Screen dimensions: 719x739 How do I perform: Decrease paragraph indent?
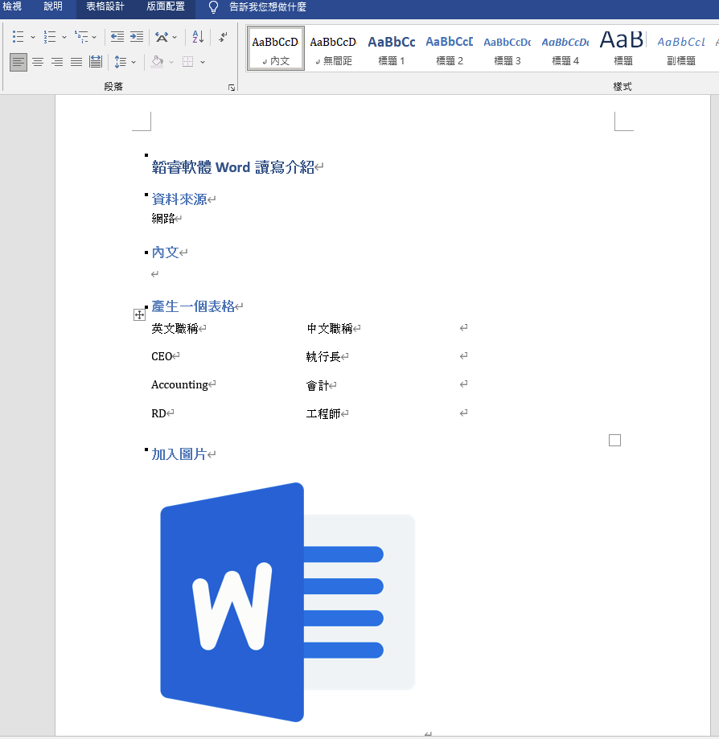[x=117, y=37]
